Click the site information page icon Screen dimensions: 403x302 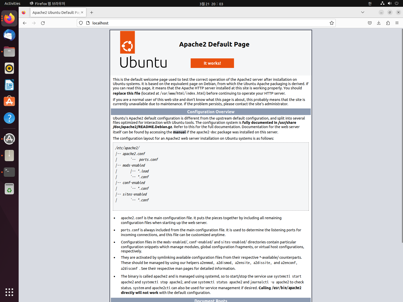pos(88,23)
